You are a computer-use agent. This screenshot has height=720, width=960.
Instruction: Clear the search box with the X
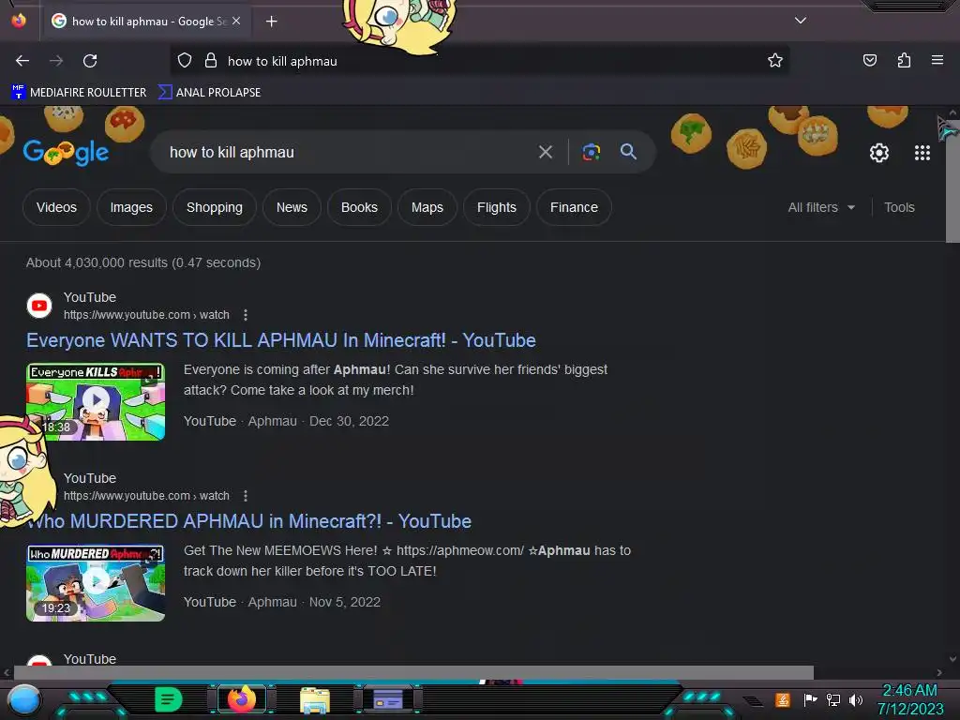point(545,152)
